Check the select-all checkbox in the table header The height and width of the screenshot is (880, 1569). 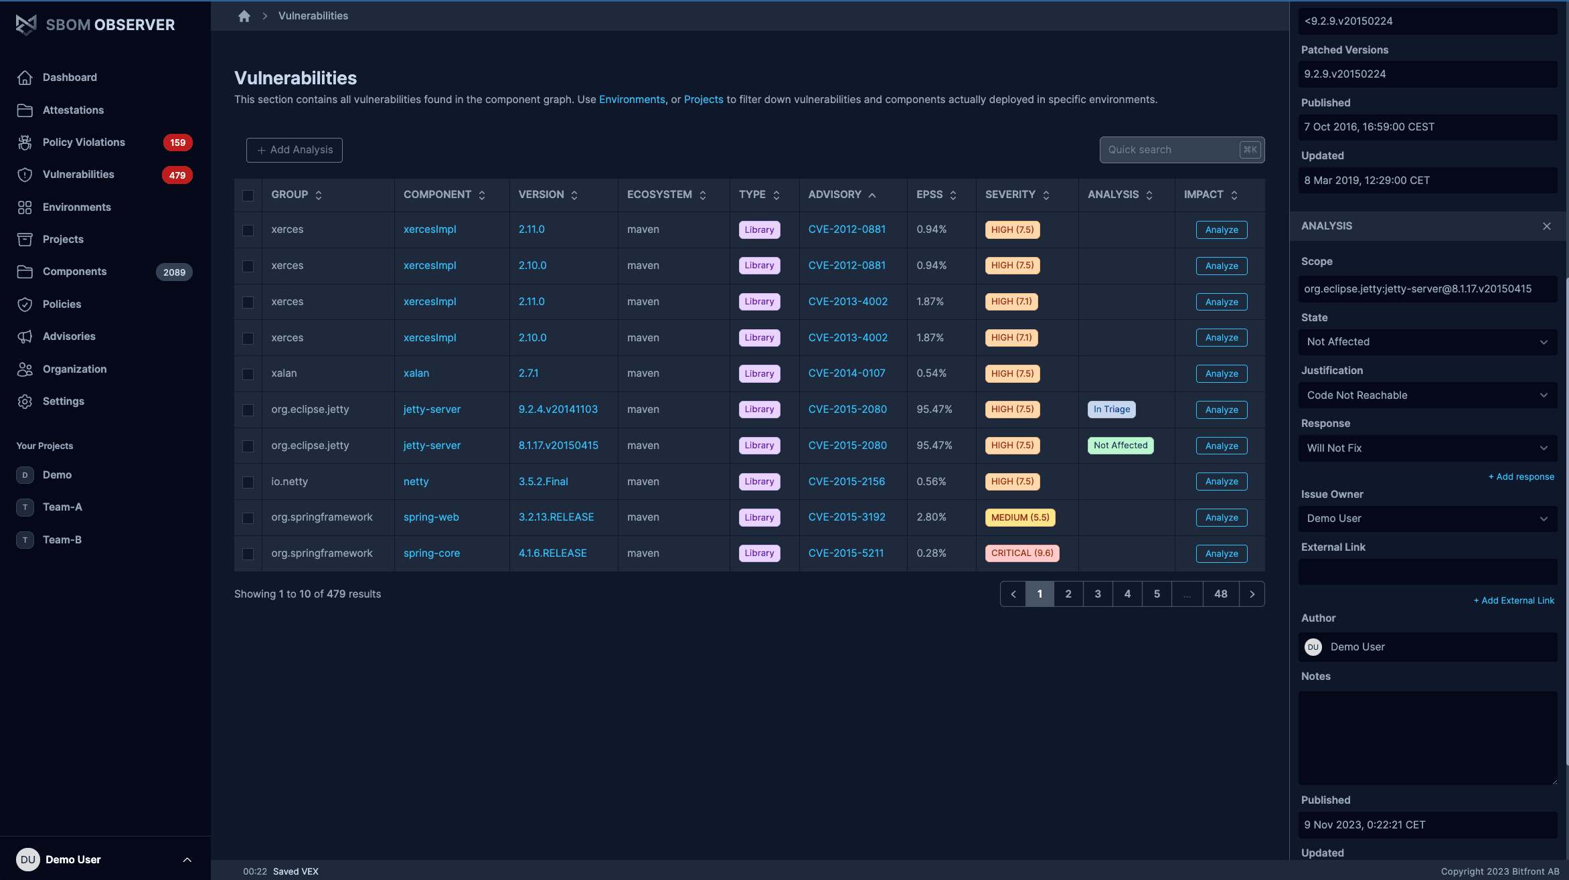click(248, 195)
